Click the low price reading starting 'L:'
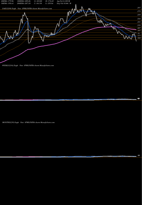 49,3
